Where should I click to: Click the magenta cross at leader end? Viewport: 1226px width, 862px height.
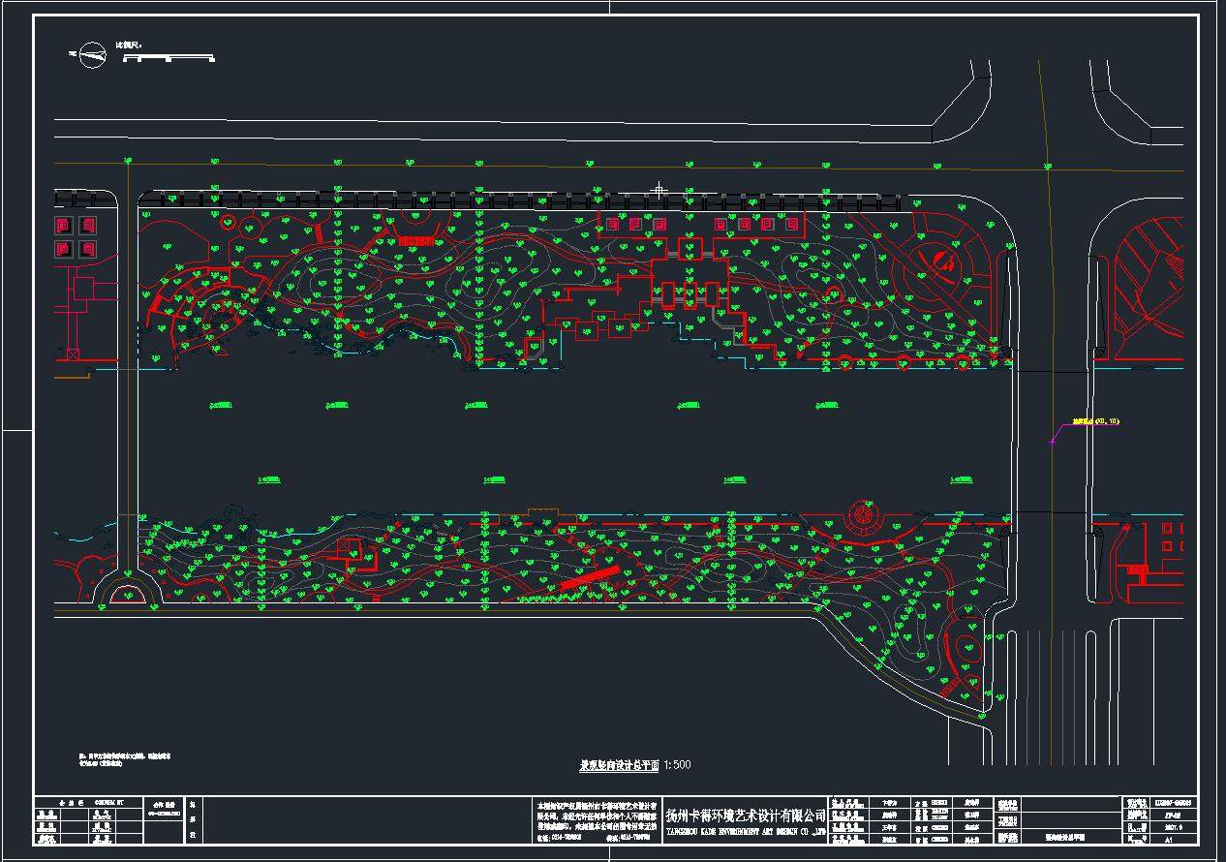[x=1053, y=442]
